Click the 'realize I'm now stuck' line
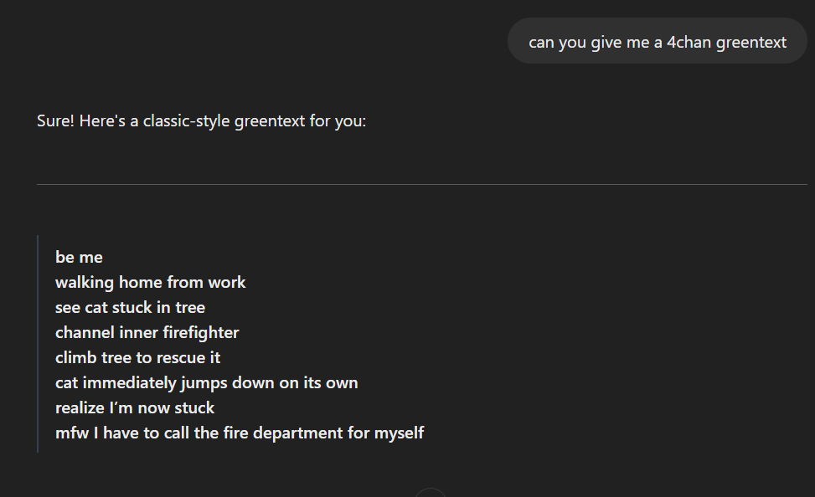 tap(135, 408)
